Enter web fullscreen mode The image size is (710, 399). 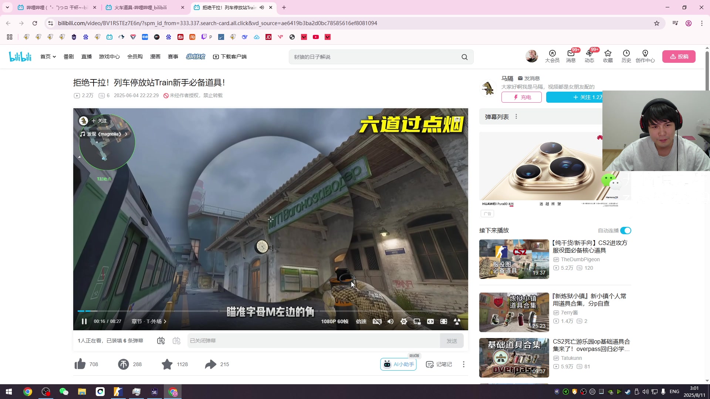(x=444, y=321)
